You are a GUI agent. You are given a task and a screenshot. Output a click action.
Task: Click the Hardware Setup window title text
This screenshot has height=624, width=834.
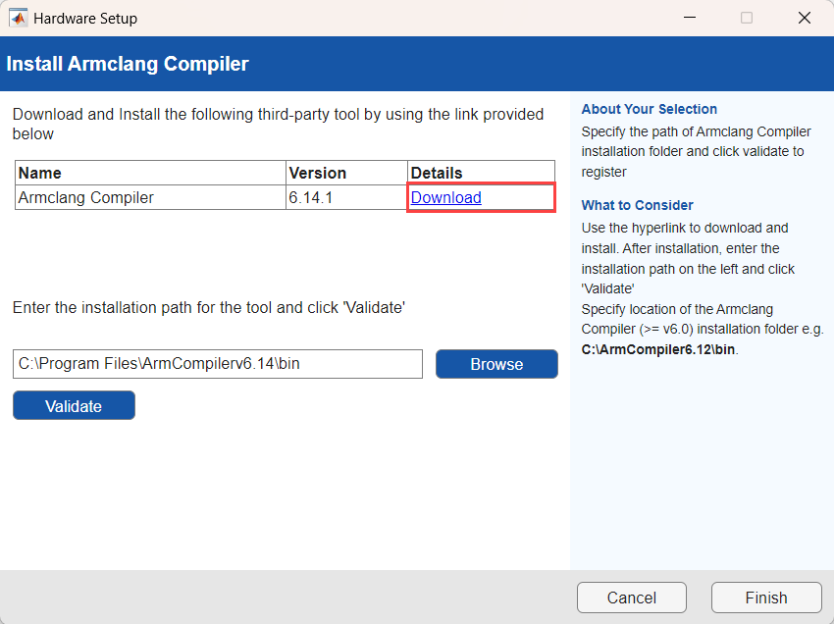[86, 17]
